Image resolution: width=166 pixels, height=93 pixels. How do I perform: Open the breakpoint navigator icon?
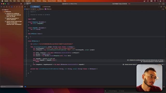click(19, 7)
